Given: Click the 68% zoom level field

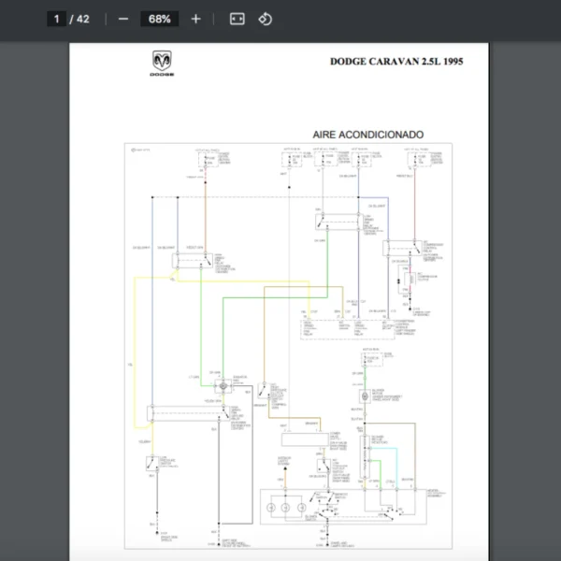Looking at the screenshot, I should click(159, 19).
